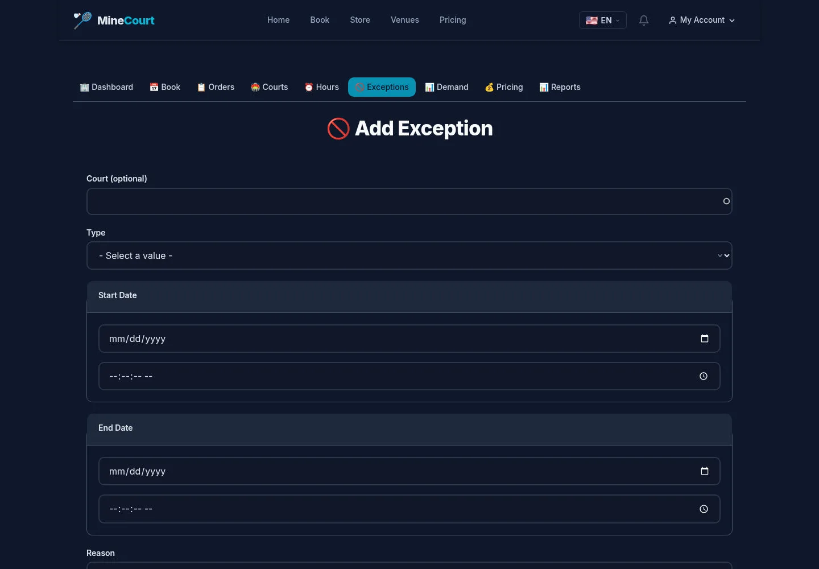This screenshot has height=569, width=819.
Task: Open the Reports tab
Action: [560, 87]
